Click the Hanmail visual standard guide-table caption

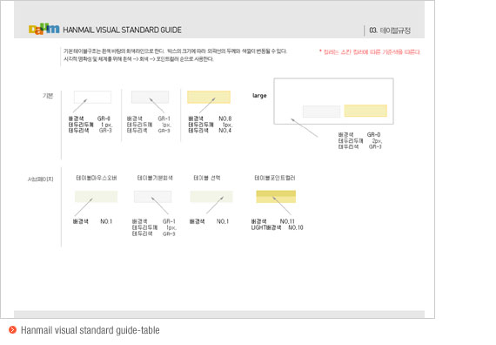(x=90, y=330)
